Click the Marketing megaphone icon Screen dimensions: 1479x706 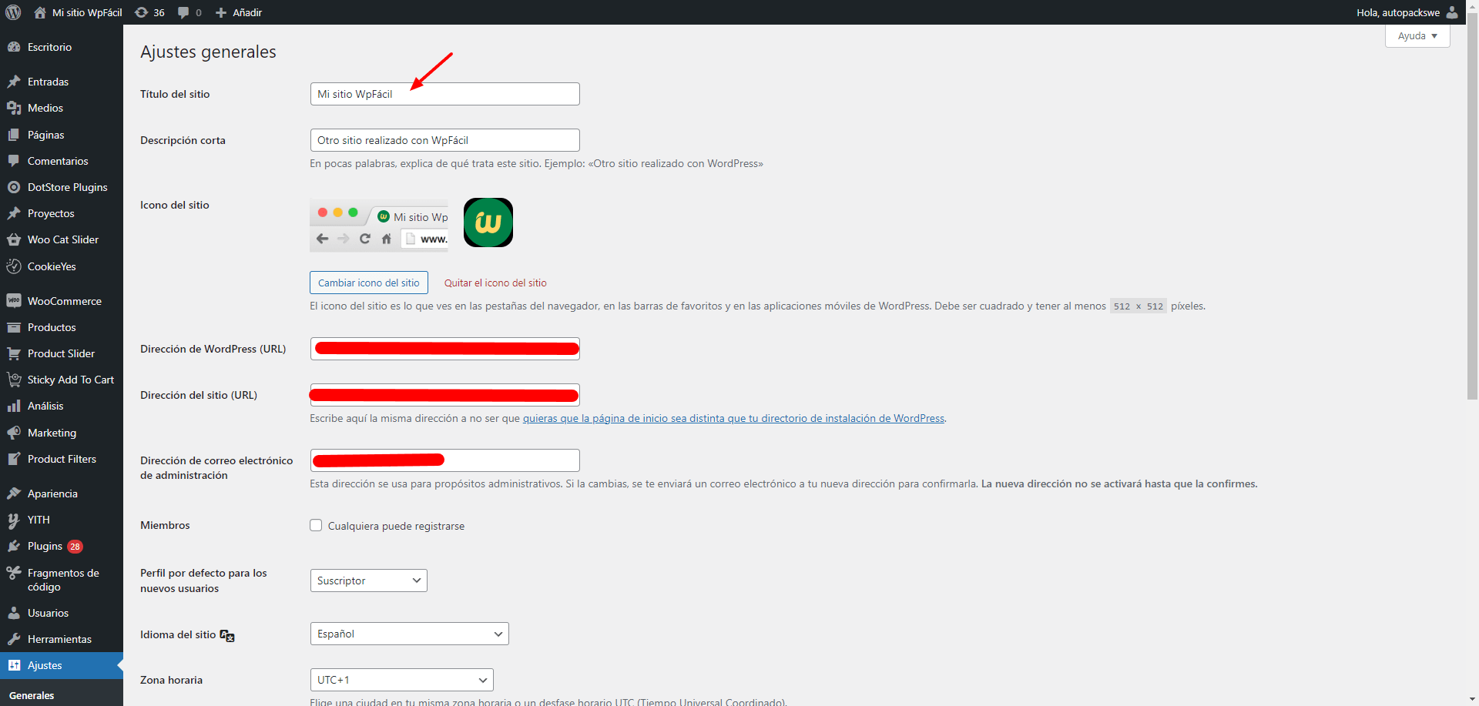(14, 433)
